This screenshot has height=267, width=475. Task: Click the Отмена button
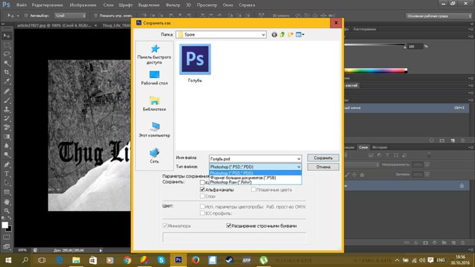(323, 167)
